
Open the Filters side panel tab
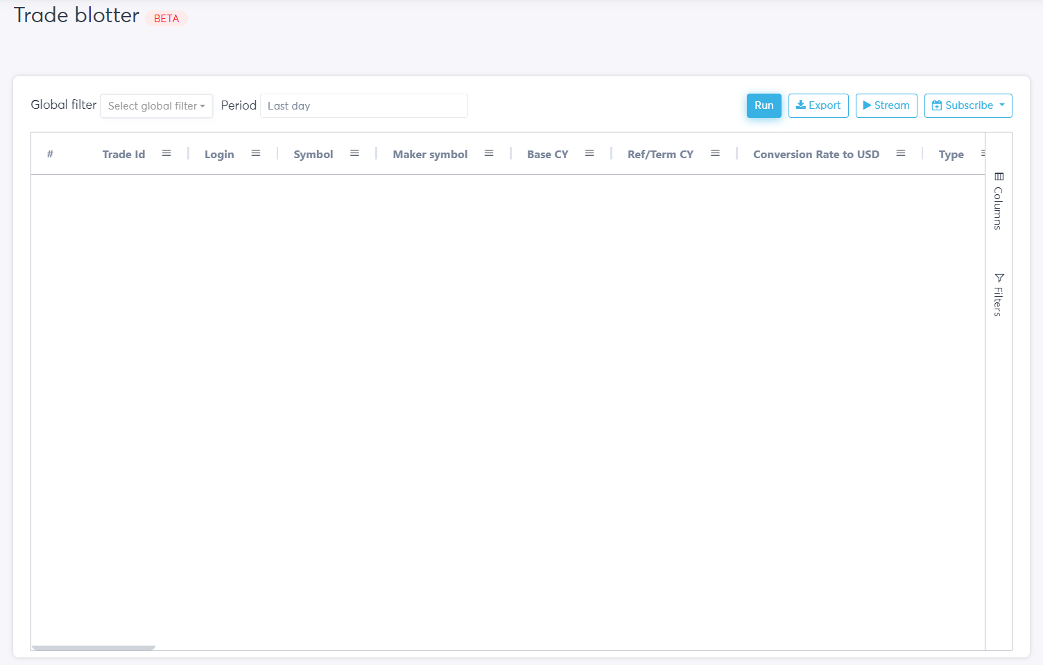(999, 295)
